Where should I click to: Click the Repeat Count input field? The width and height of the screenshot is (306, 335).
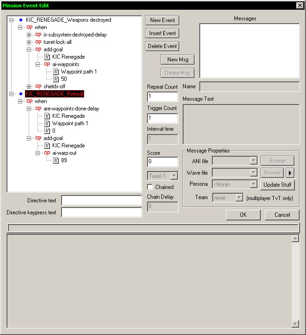pyautogui.click(x=162, y=97)
